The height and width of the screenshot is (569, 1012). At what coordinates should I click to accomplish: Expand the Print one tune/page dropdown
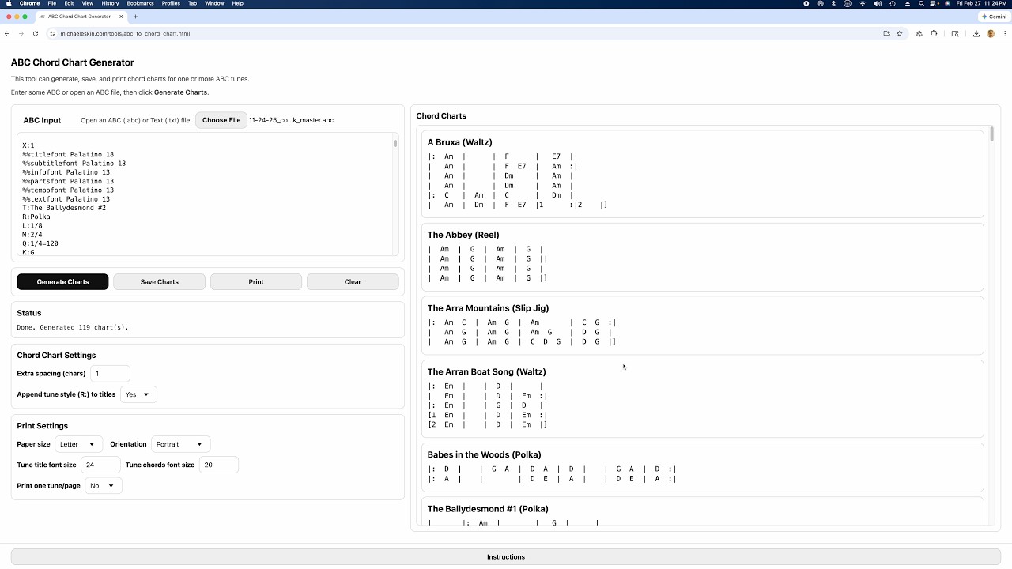(x=103, y=485)
